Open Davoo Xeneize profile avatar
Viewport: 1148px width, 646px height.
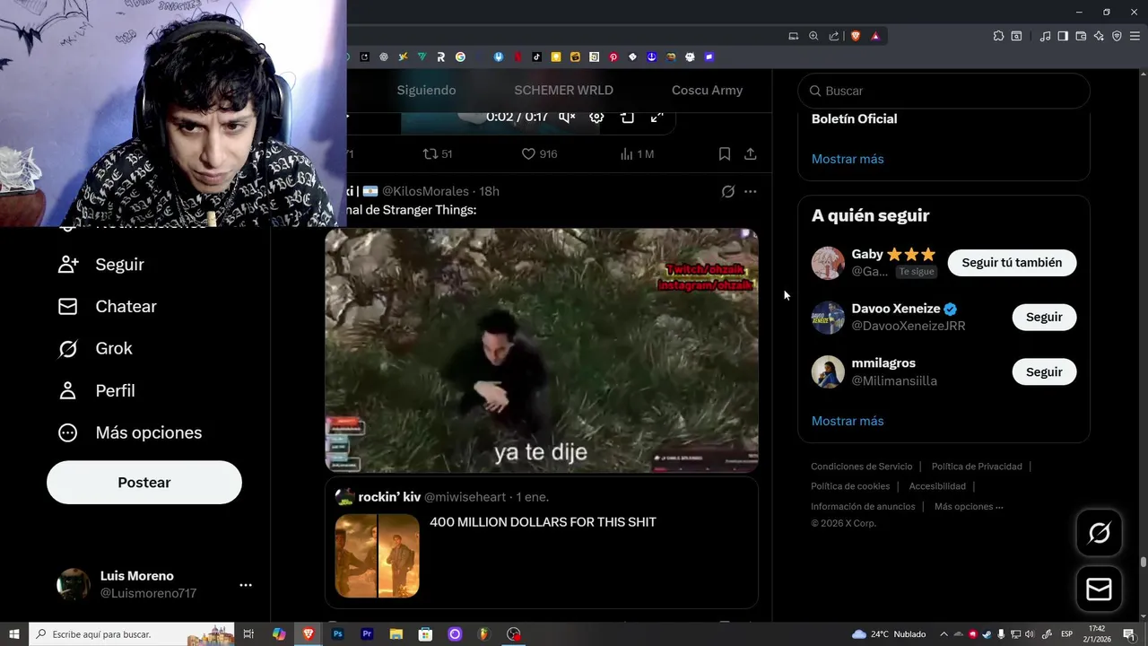coord(828,318)
